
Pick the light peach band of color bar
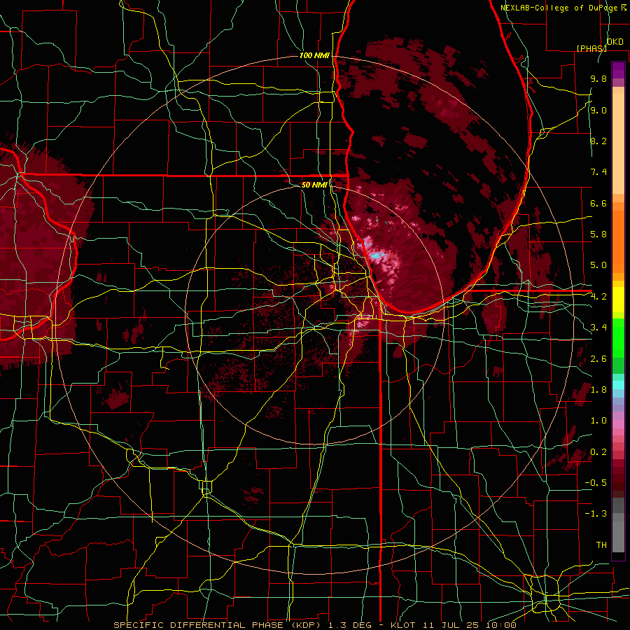pyautogui.click(x=618, y=145)
